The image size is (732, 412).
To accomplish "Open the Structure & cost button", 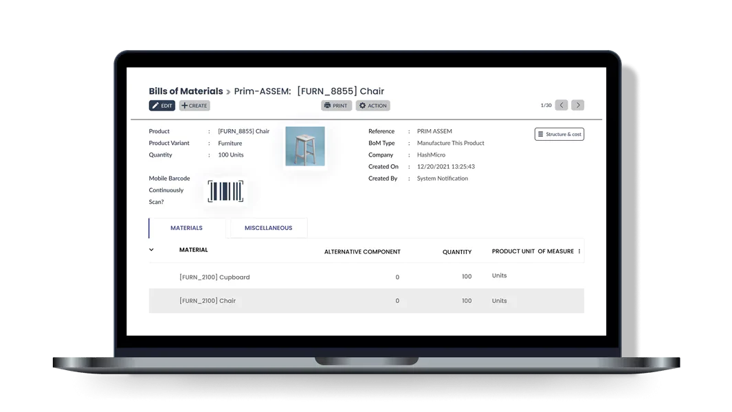I will click(x=559, y=134).
